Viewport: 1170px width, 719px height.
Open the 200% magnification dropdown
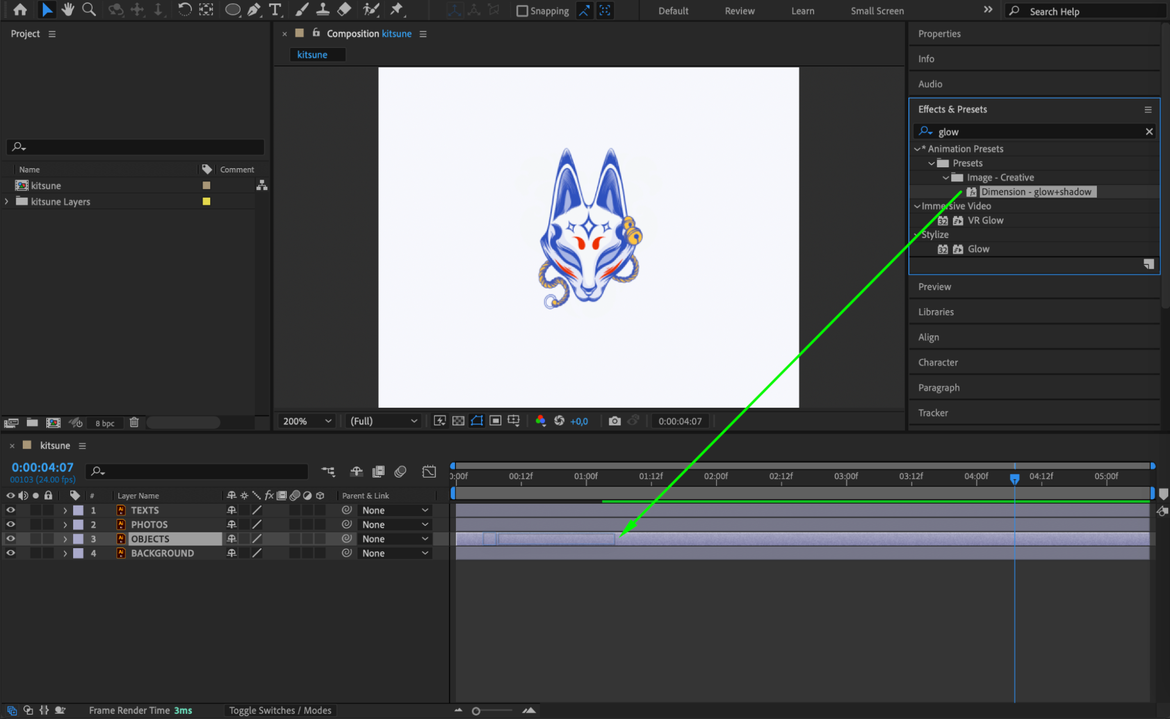tap(307, 421)
